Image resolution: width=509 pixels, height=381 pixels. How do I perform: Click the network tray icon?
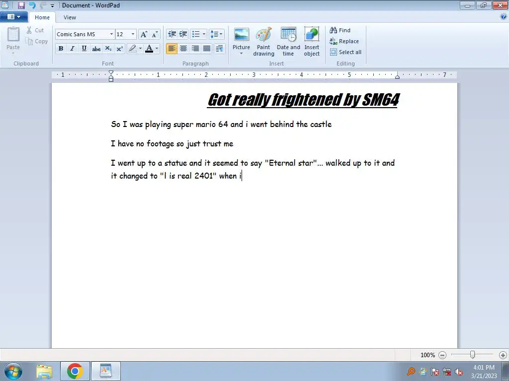447,372
